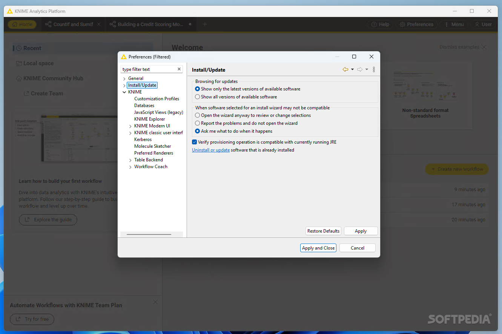This screenshot has height=334, width=502.
Task: Click Explore the guide button
Action: pyautogui.click(x=48, y=220)
